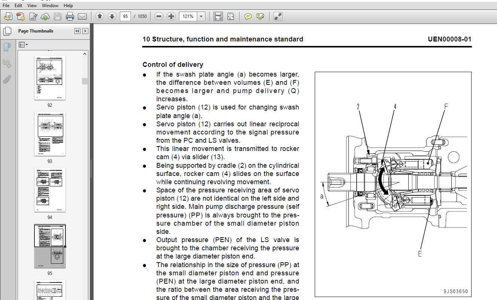Zoom out using the minus button
This screenshot has width=497, height=300.
[x=159, y=16]
